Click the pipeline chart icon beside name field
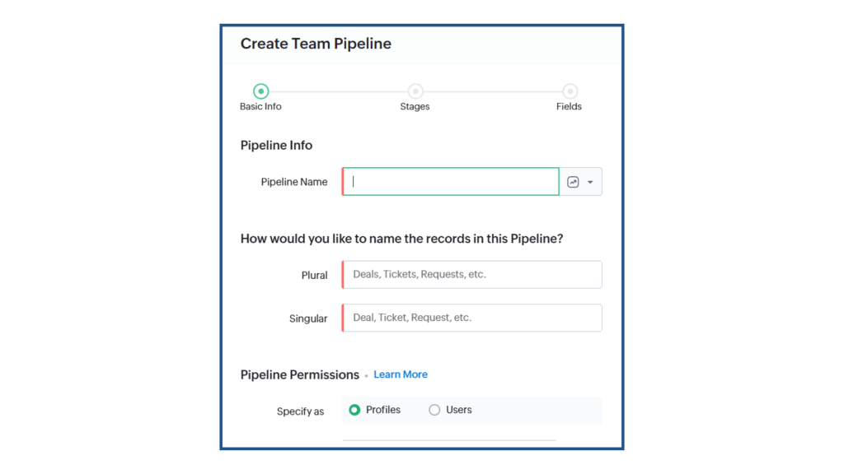The image size is (844, 474). pyautogui.click(x=573, y=182)
